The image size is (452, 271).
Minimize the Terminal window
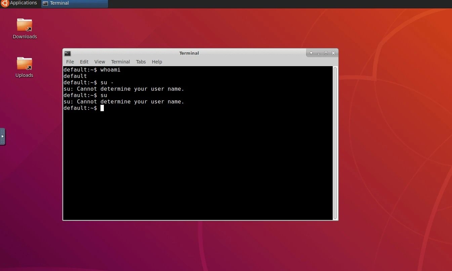319,53
